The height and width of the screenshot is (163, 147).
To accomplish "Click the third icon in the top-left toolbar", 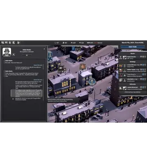I will (x=10, y=43).
